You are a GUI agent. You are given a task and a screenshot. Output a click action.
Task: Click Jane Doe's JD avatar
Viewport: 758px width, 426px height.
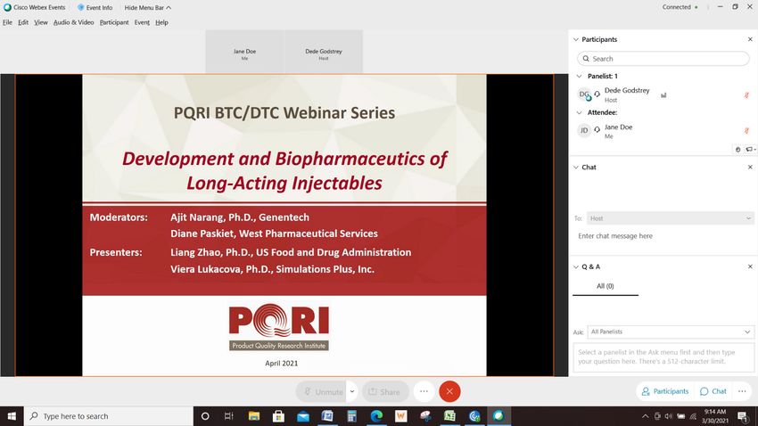pyautogui.click(x=584, y=130)
